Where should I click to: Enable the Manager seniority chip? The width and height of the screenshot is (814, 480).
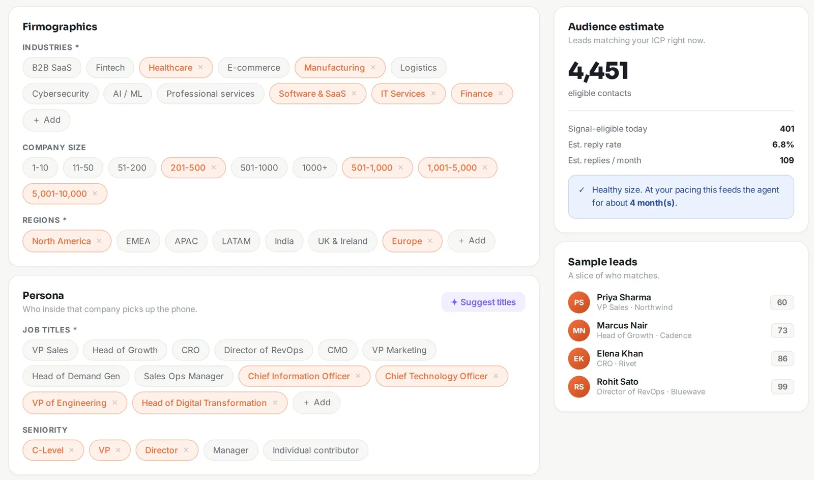pos(230,450)
